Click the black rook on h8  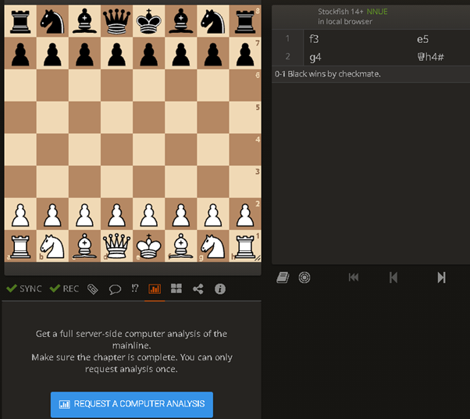pyautogui.click(x=245, y=21)
